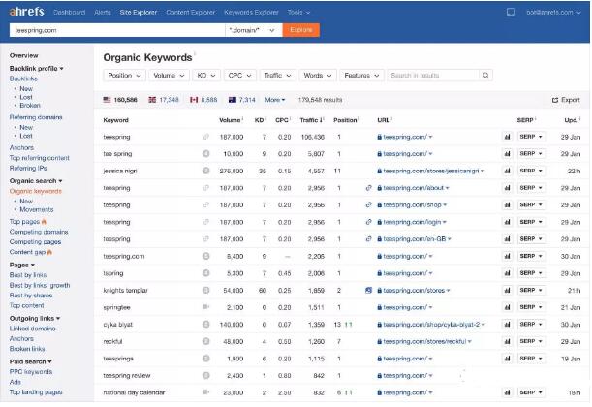Open account menu in header
Screen dimensions: 592x407
[x=553, y=13]
